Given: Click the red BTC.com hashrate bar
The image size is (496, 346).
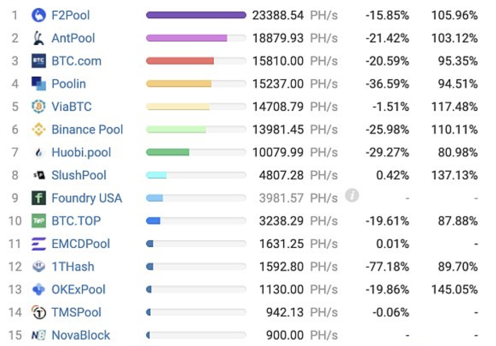Looking at the screenshot, I should click(180, 61).
